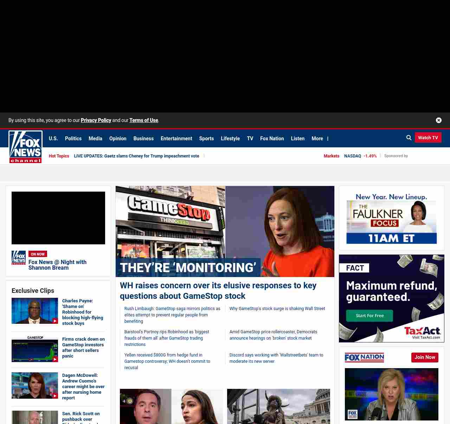
Task: Play the Charles Payne clip thumbnail
Action: (x=35, y=311)
